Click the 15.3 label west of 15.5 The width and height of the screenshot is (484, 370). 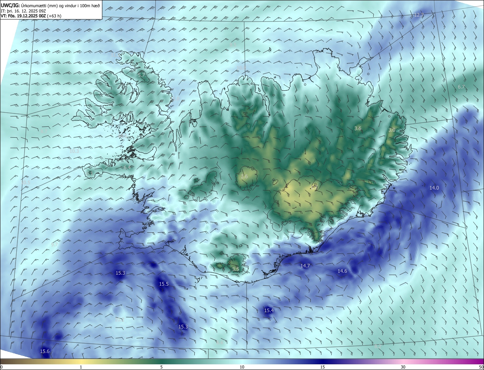pos(120,273)
